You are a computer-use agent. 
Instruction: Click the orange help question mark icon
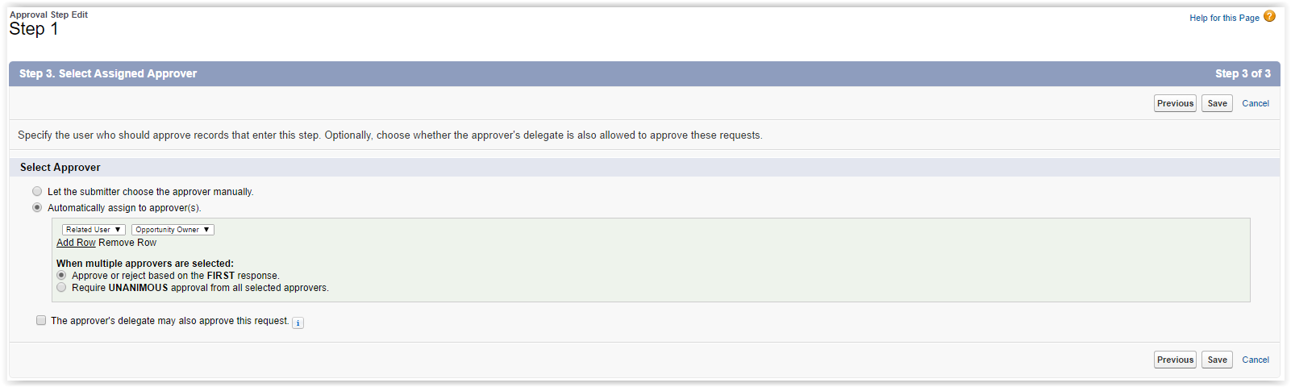[1269, 16]
